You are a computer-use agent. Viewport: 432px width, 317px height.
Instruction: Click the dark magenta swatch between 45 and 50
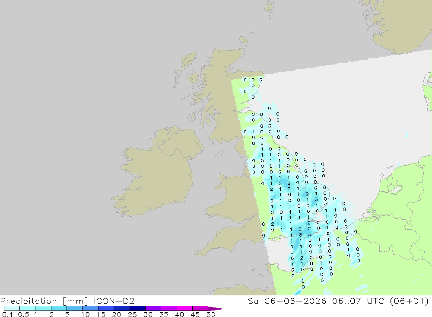200,308
